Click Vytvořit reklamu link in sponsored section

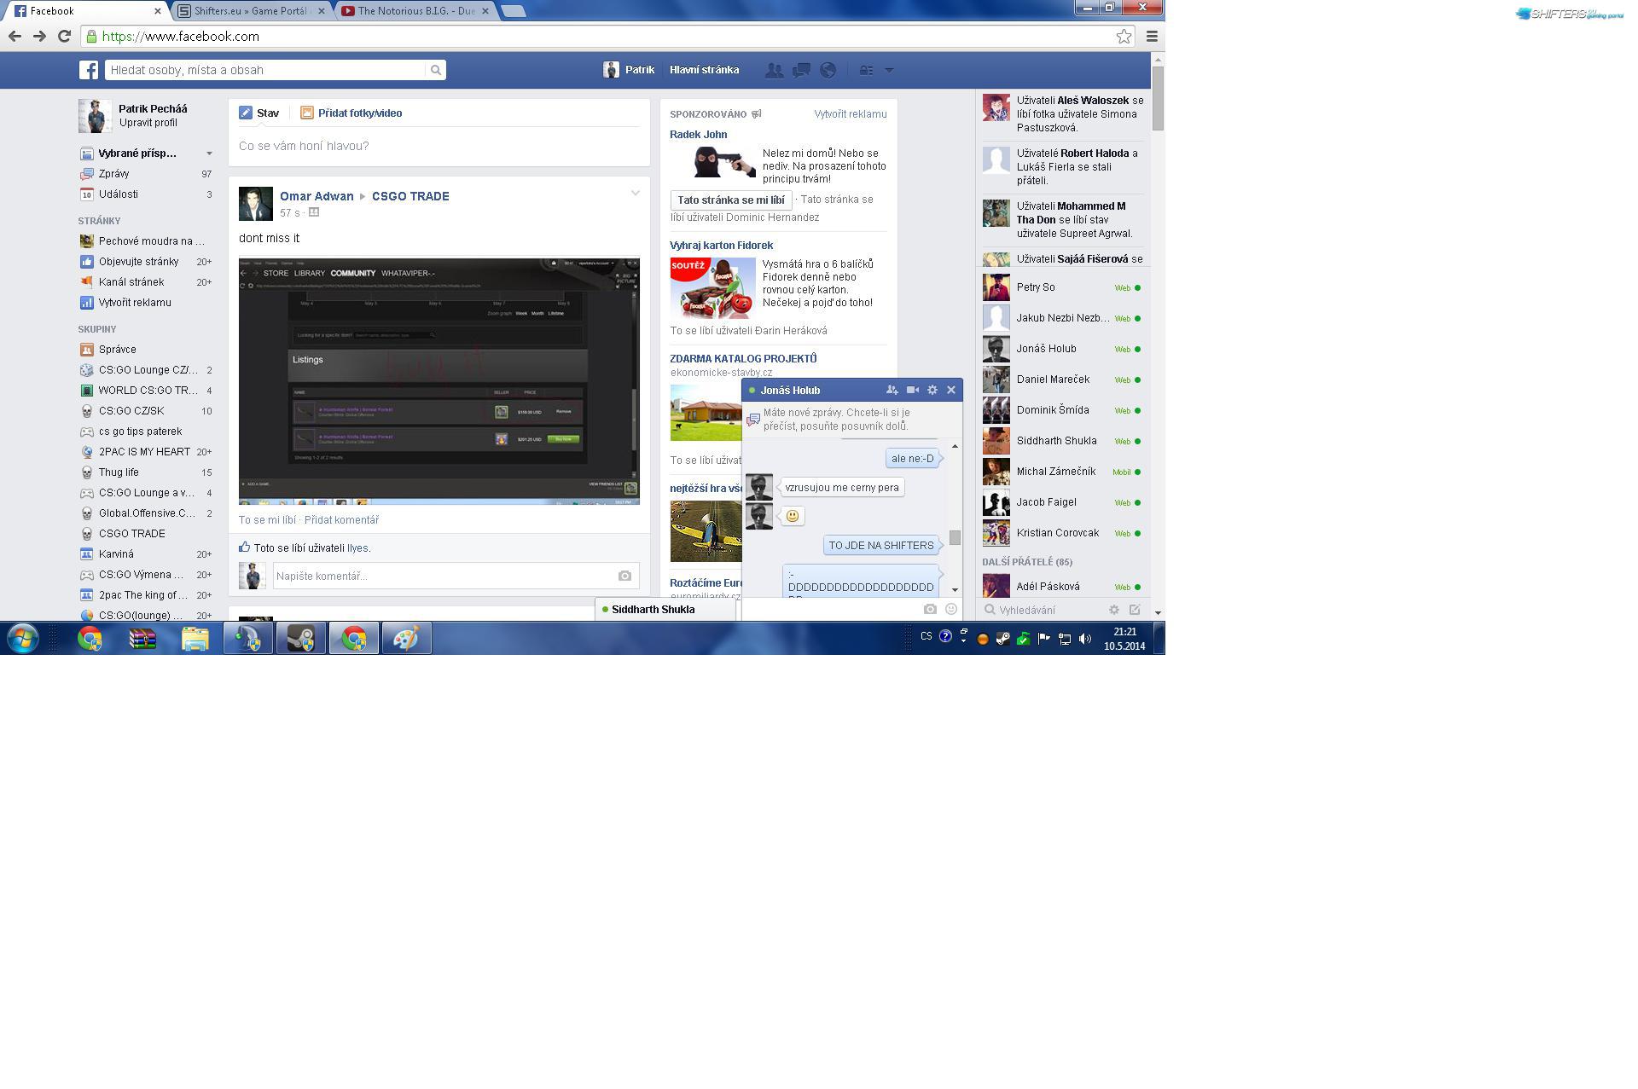click(850, 114)
